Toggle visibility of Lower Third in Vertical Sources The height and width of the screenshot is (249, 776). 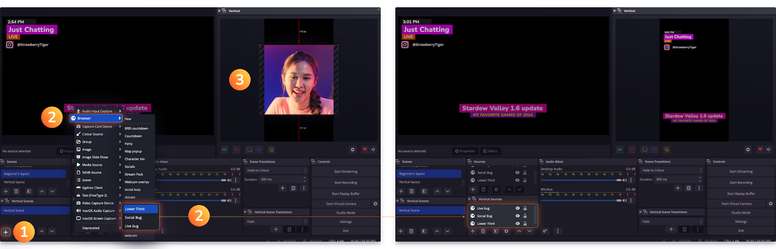click(517, 224)
